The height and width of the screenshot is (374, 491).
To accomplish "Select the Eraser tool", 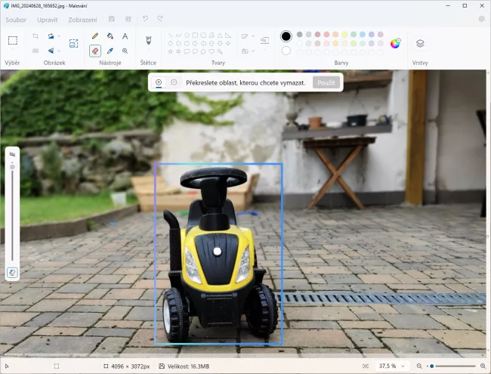I will (94, 51).
